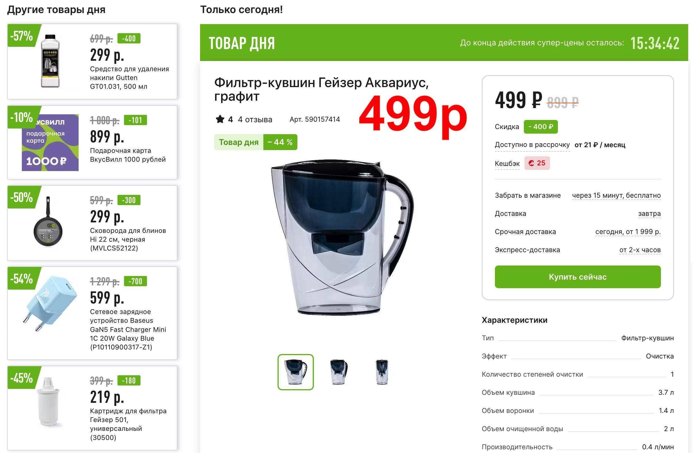Expand express delivery "от 2-х часов"

(x=640, y=250)
